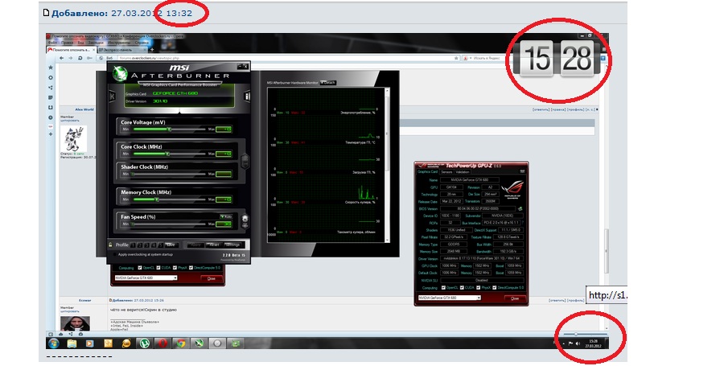Click the notes icon in Opera sidebar
This screenshot has height=366, width=724.
pos(51,97)
